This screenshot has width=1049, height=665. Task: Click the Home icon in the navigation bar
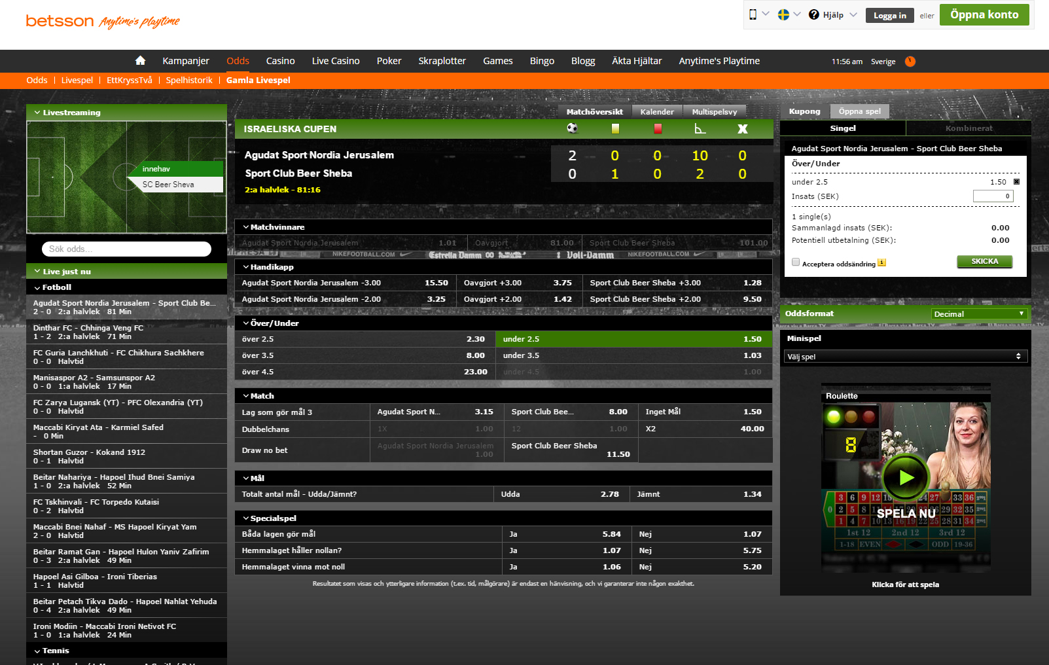tap(140, 60)
